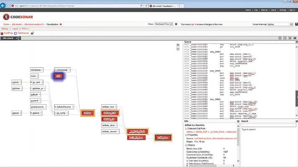
Task: Add a new graph tab with plus
Action: click(x=20, y=38)
